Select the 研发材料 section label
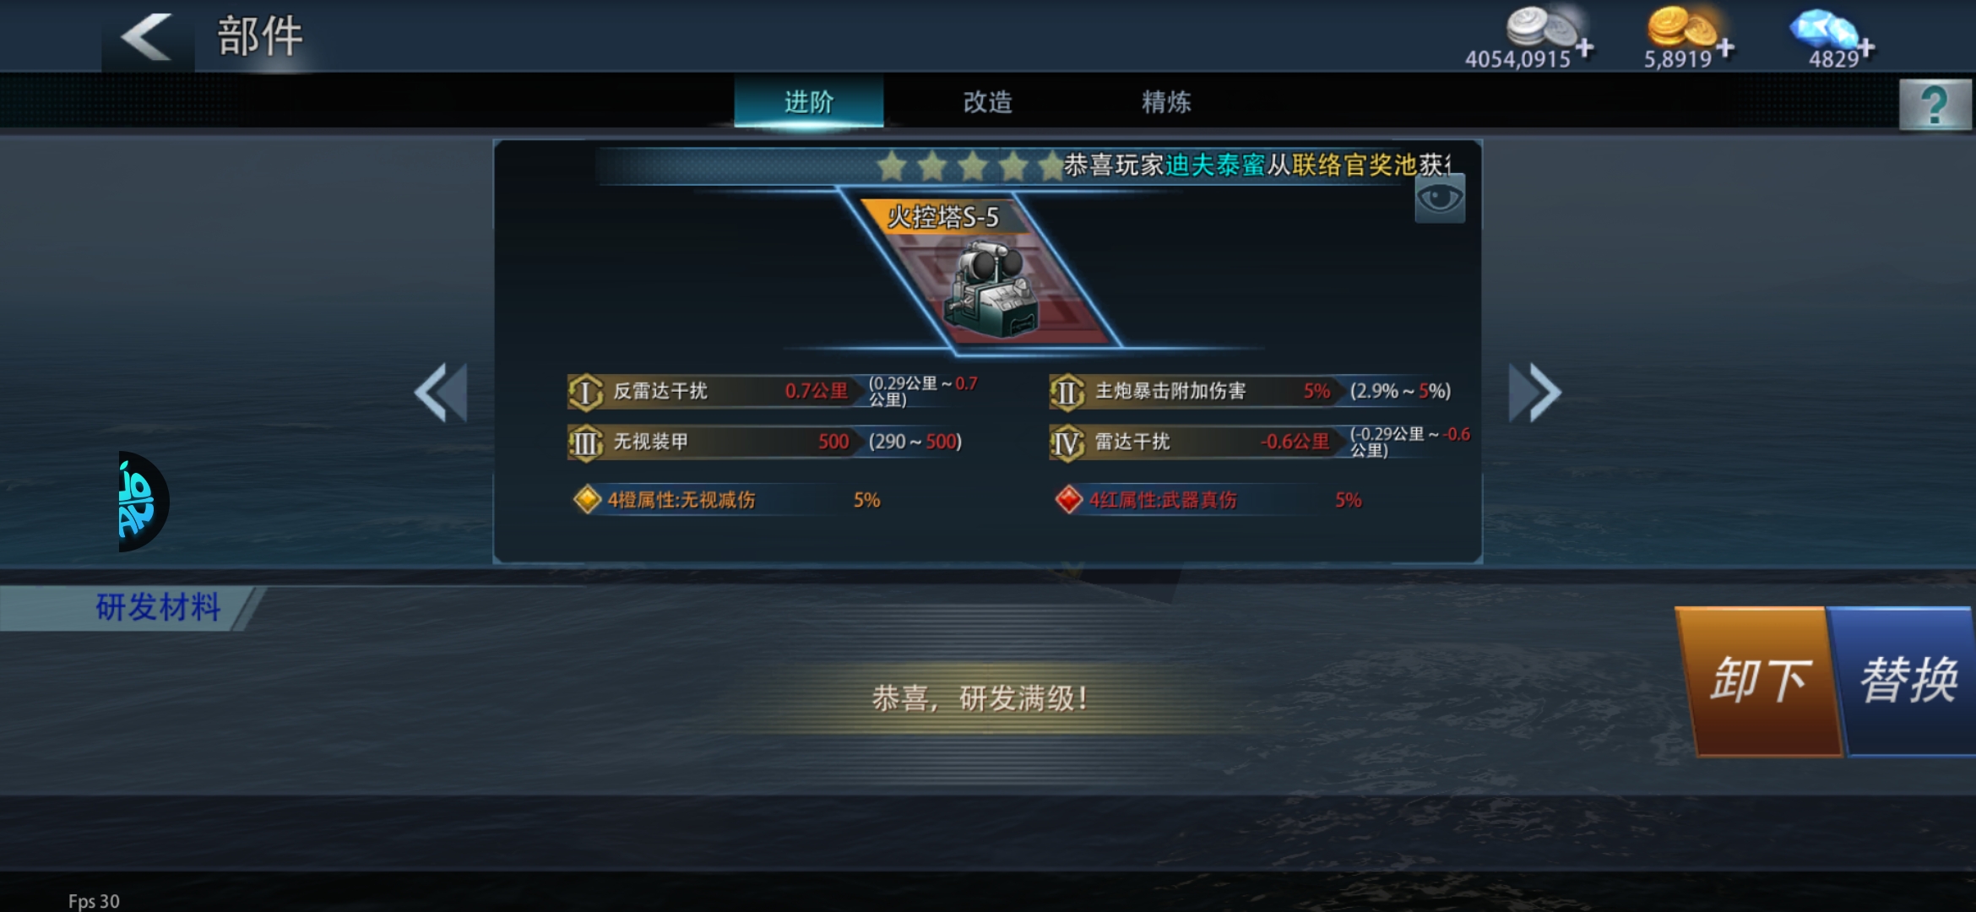This screenshot has height=912, width=1976. (158, 607)
